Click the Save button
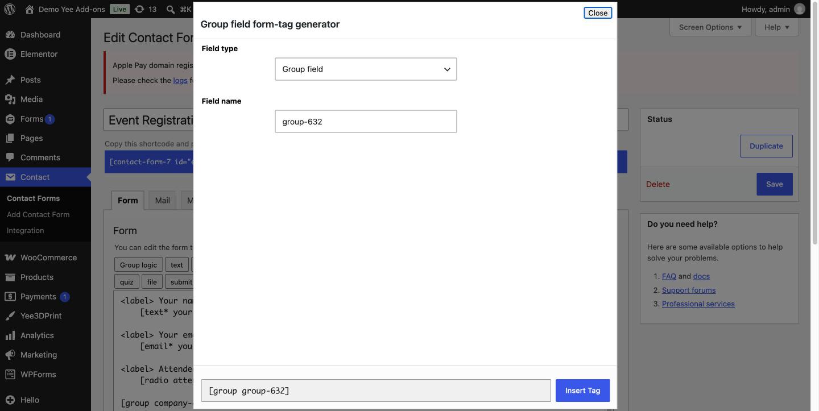Image resolution: width=819 pixels, height=411 pixels. pos(775,184)
